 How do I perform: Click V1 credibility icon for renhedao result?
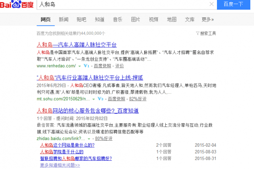pos(86,66)
